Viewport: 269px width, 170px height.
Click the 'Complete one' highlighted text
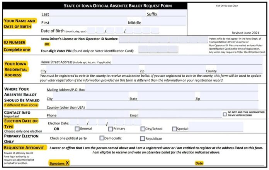[x=17, y=50]
